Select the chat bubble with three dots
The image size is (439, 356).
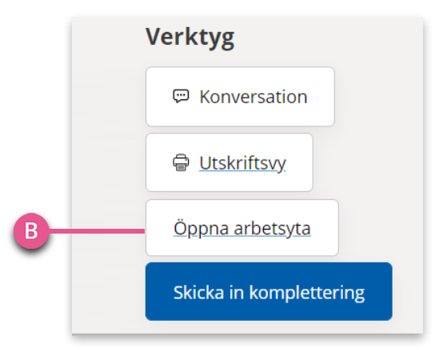181,96
